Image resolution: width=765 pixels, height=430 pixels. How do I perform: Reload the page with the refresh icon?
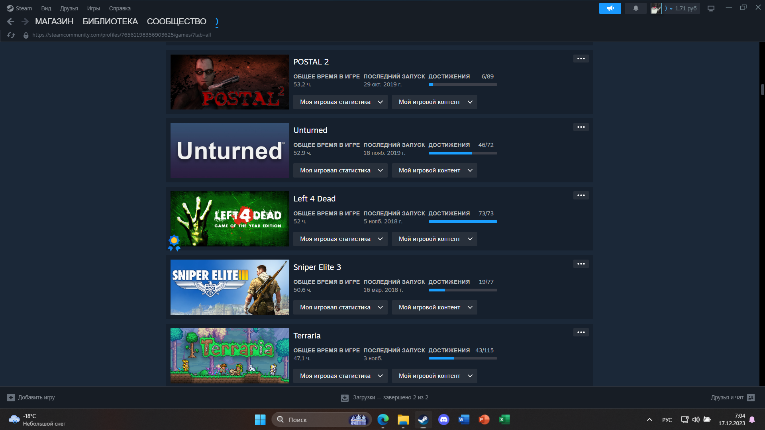point(11,35)
